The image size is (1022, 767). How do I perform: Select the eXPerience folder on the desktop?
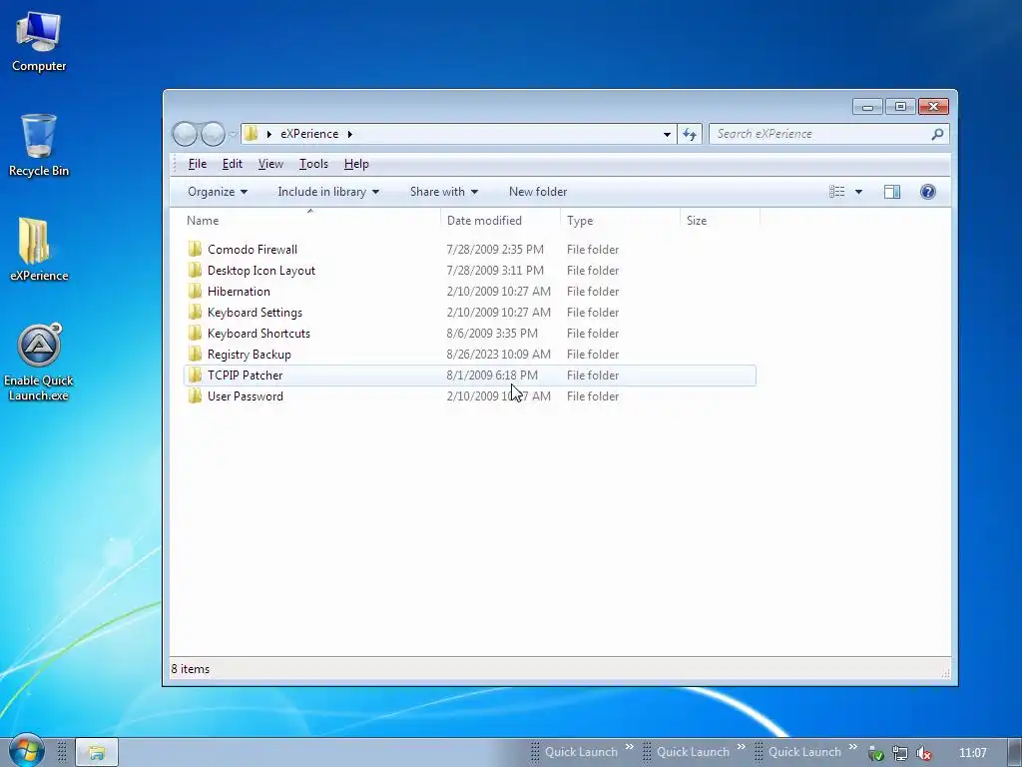point(39,249)
